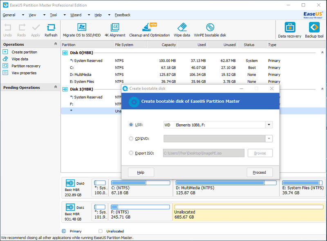Open the General menu dropdown arrow
327x241 pixels.
23,15
